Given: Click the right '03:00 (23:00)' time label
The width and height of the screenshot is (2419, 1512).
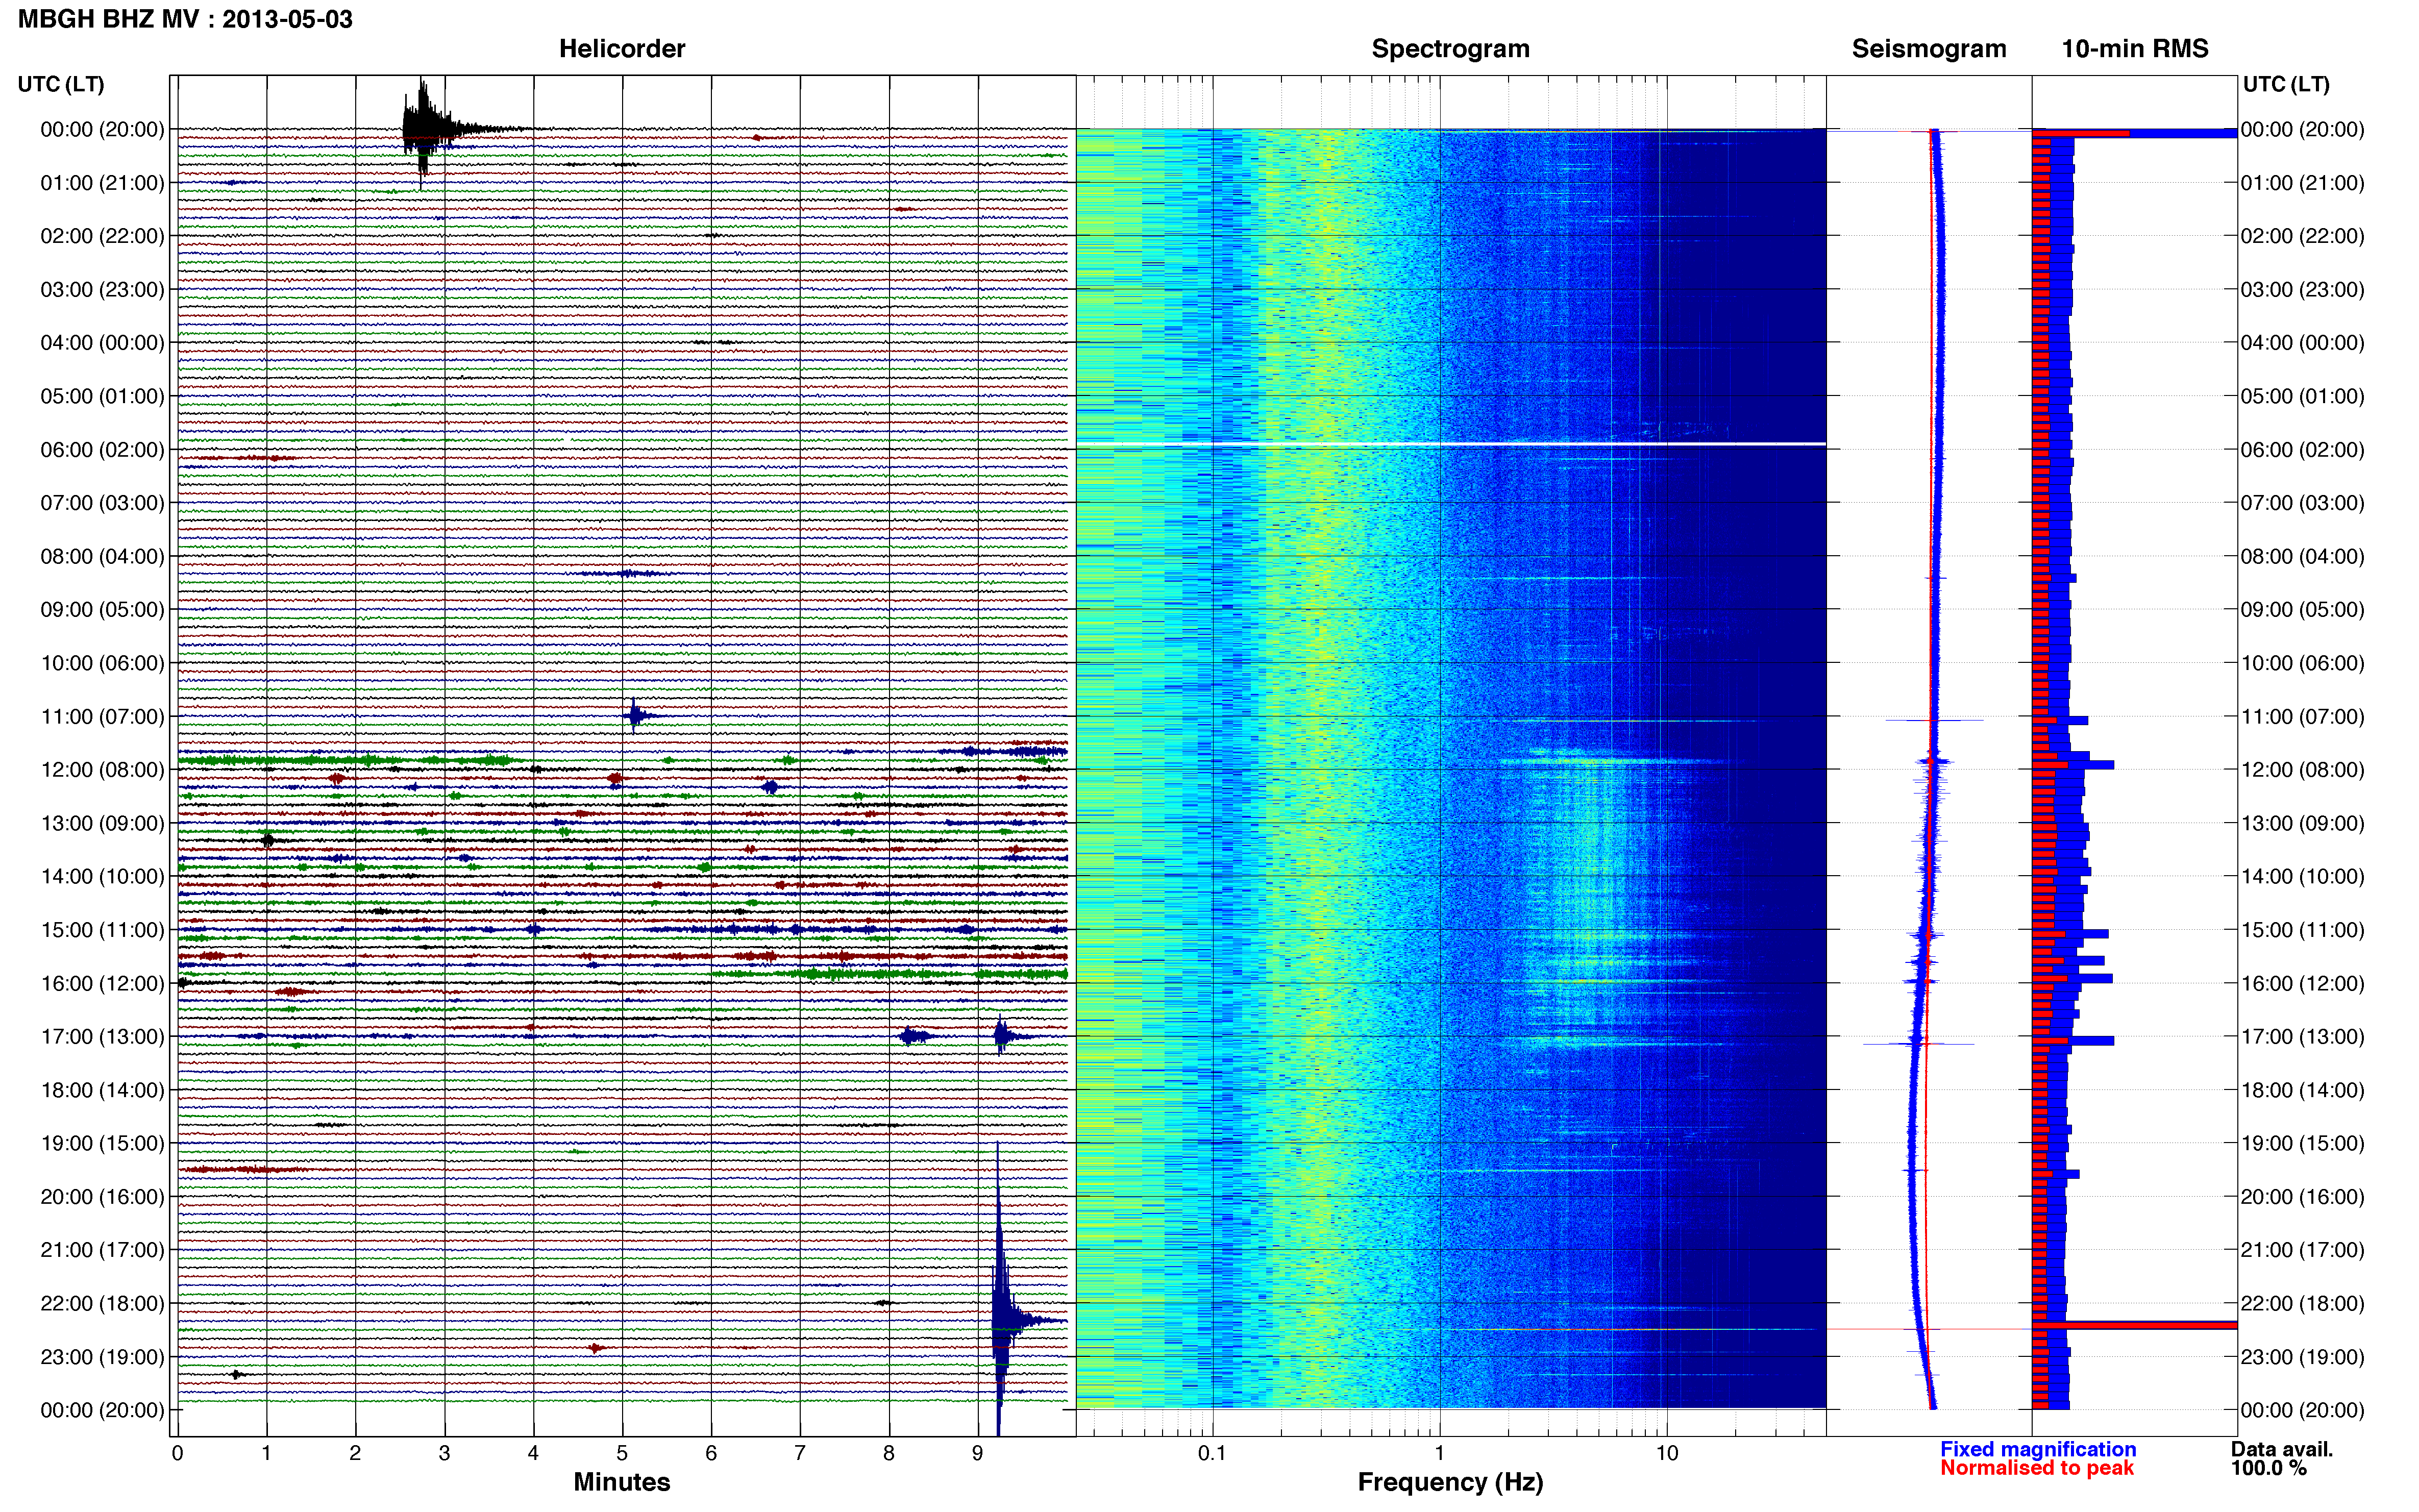Looking at the screenshot, I should pos(2302,290).
